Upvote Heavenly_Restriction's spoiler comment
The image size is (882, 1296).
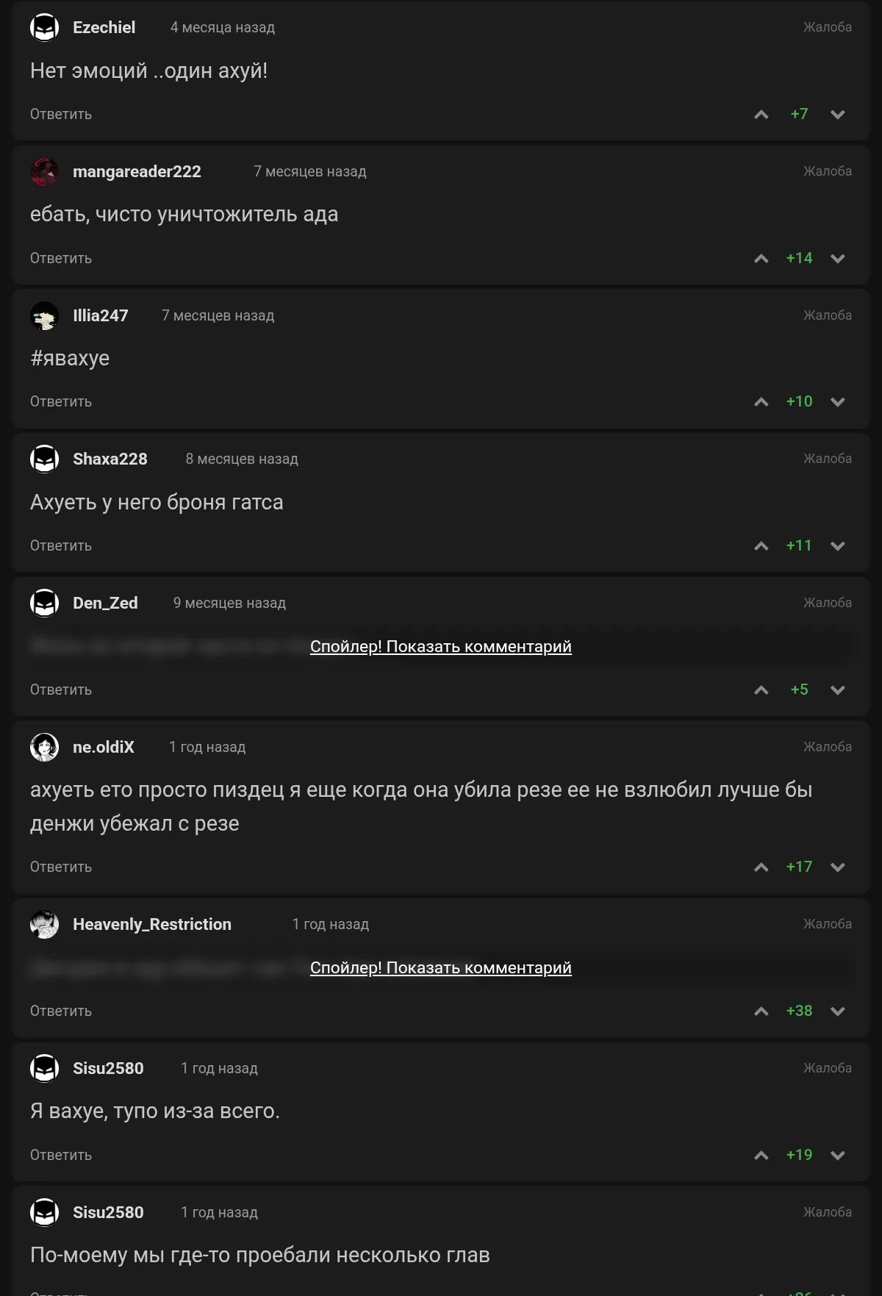click(x=761, y=1012)
